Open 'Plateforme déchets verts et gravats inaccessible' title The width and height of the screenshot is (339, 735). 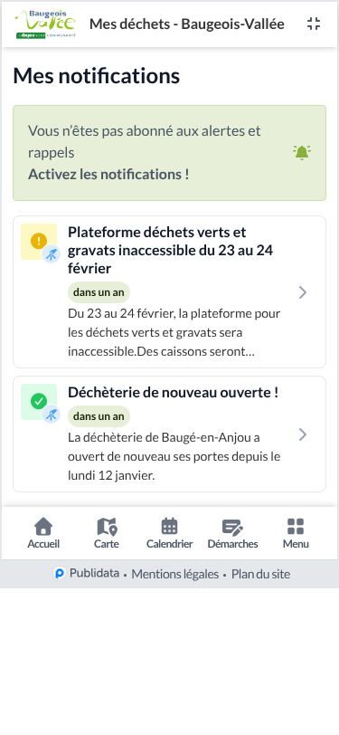pyautogui.click(x=171, y=251)
